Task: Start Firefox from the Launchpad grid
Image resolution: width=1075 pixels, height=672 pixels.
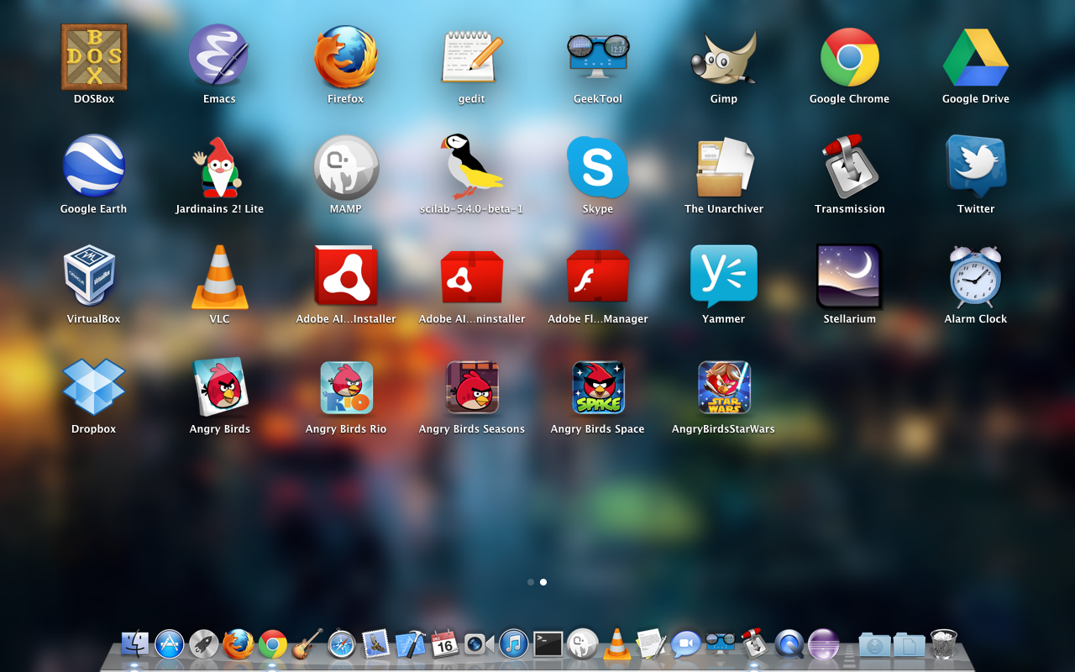Action: (346, 57)
